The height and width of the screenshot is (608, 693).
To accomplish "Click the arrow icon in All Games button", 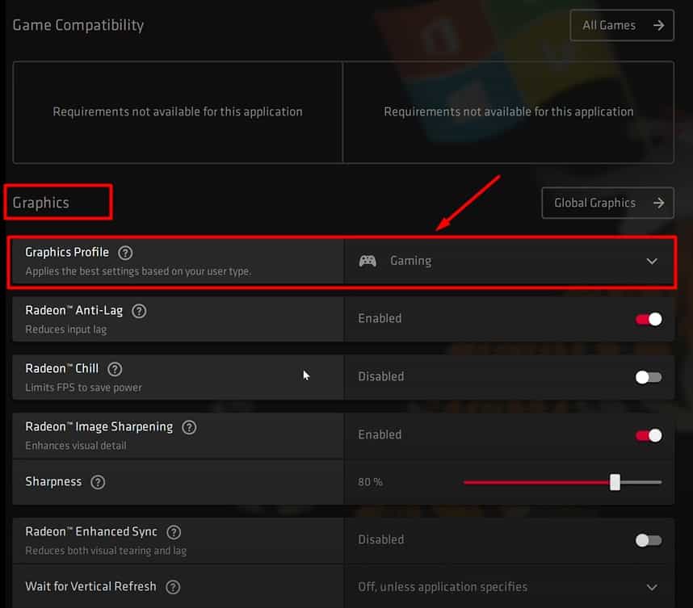I will pos(658,26).
